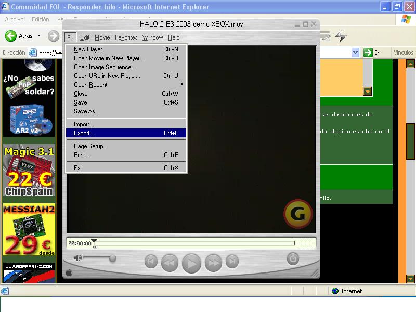The image size is (416, 312).
Task: Click the QuickTime speaker volume icon
Action: 77,258
